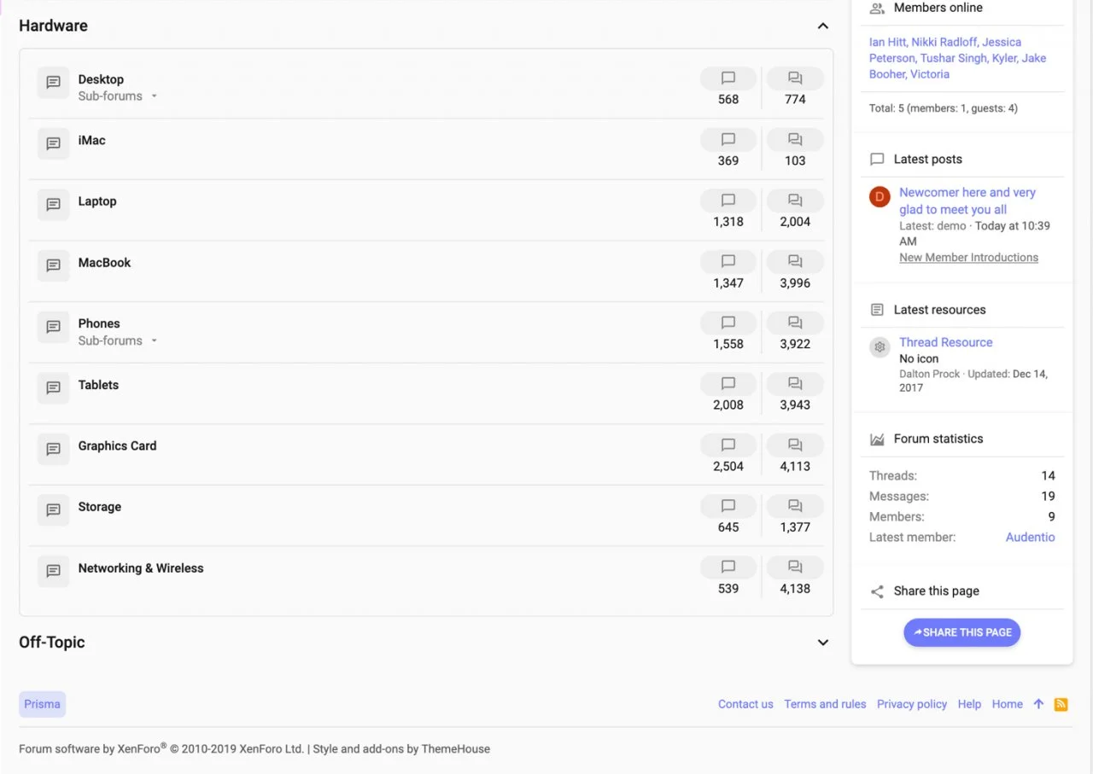The width and height of the screenshot is (1093, 774).
Task: Click the RSS feed icon in footer
Action: point(1061,704)
